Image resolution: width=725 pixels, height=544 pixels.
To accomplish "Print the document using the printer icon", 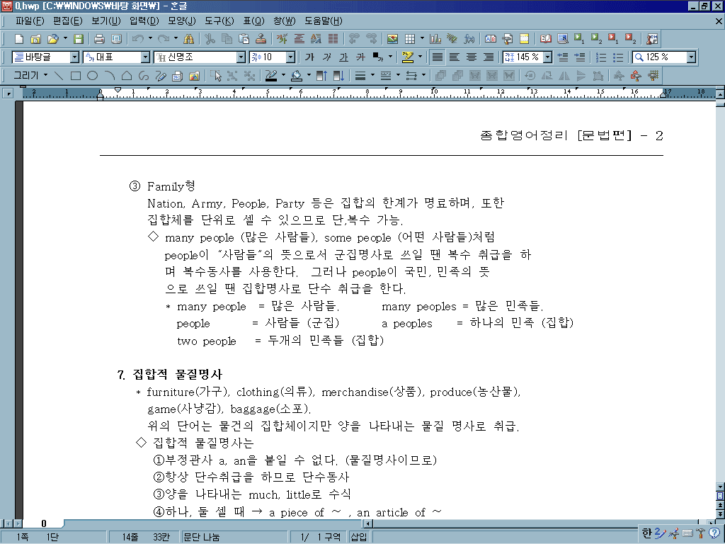I will [99, 39].
